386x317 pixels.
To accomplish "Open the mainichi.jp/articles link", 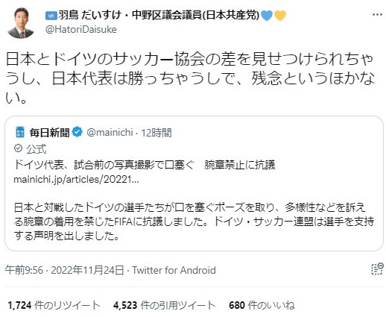I will [x=76, y=179].
